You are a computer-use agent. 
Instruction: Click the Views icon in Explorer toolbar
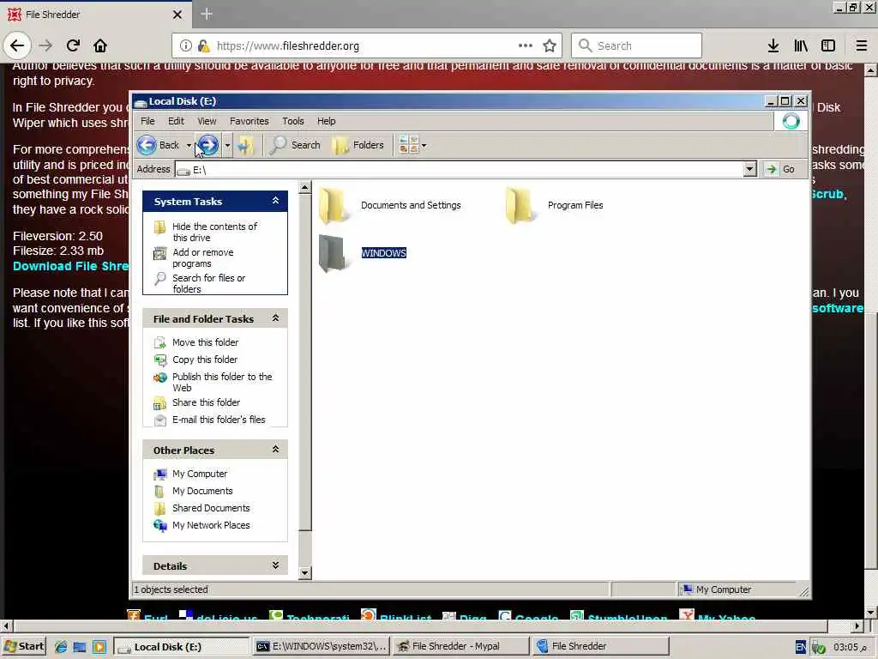tap(408, 145)
